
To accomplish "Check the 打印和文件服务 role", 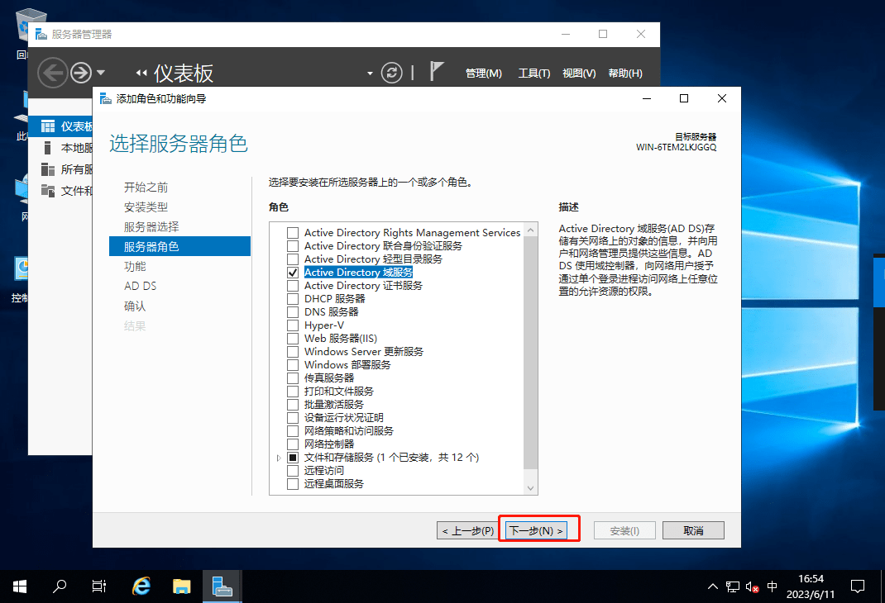I will pos(292,392).
